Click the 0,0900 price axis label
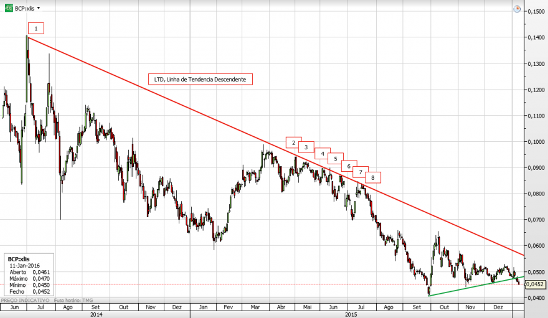548x318 pixels. click(536, 167)
